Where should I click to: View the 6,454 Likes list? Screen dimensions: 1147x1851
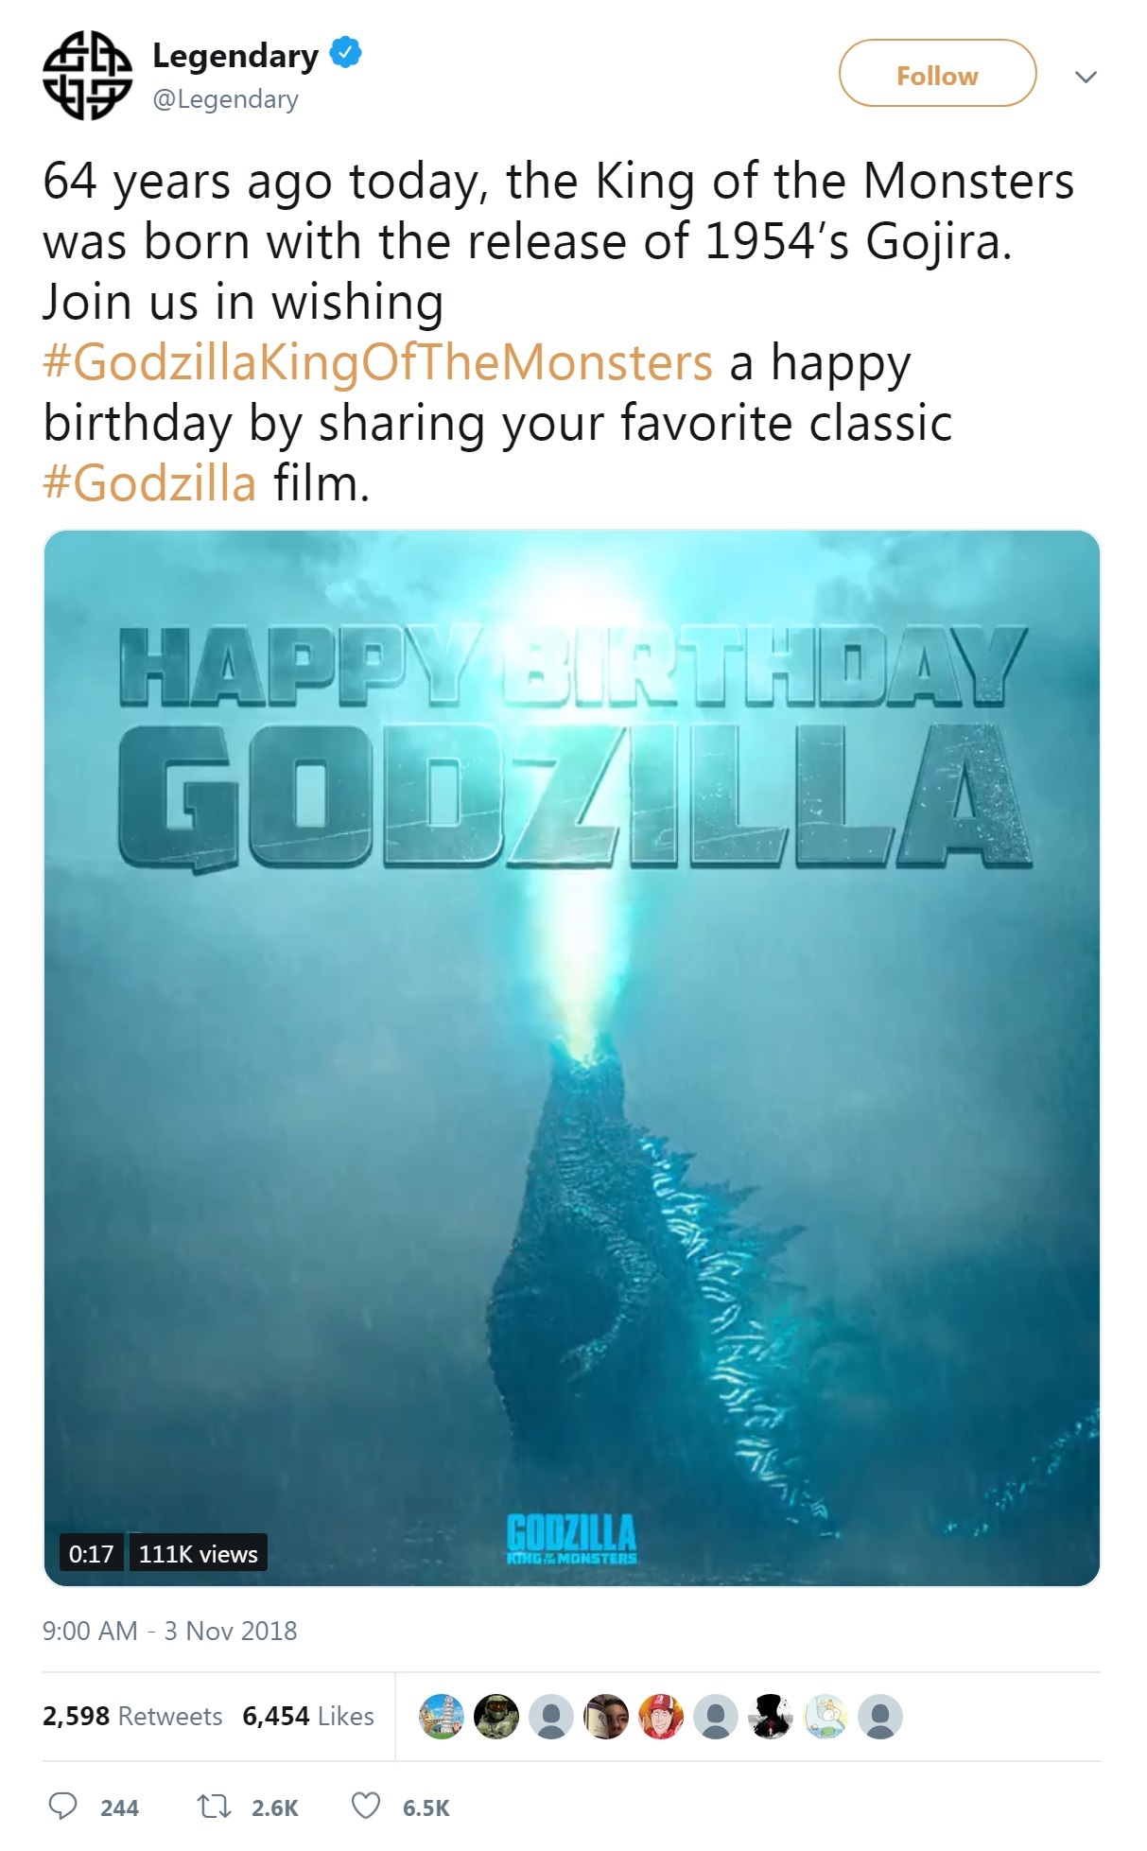(308, 1716)
